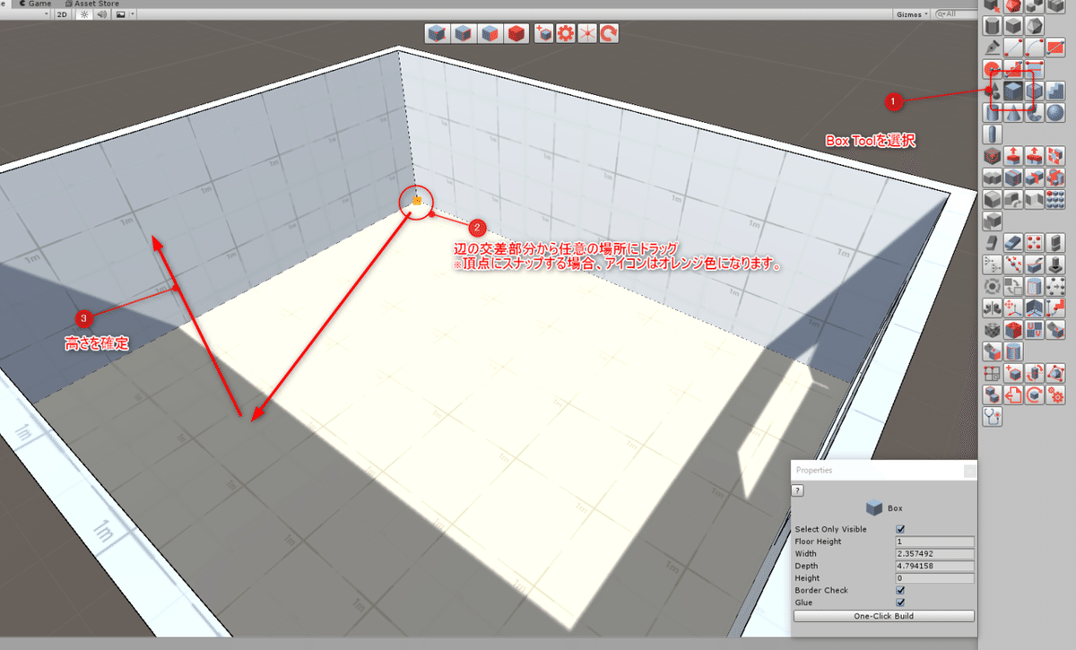Click the stethoscope diagnostics icon

coord(992,416)
